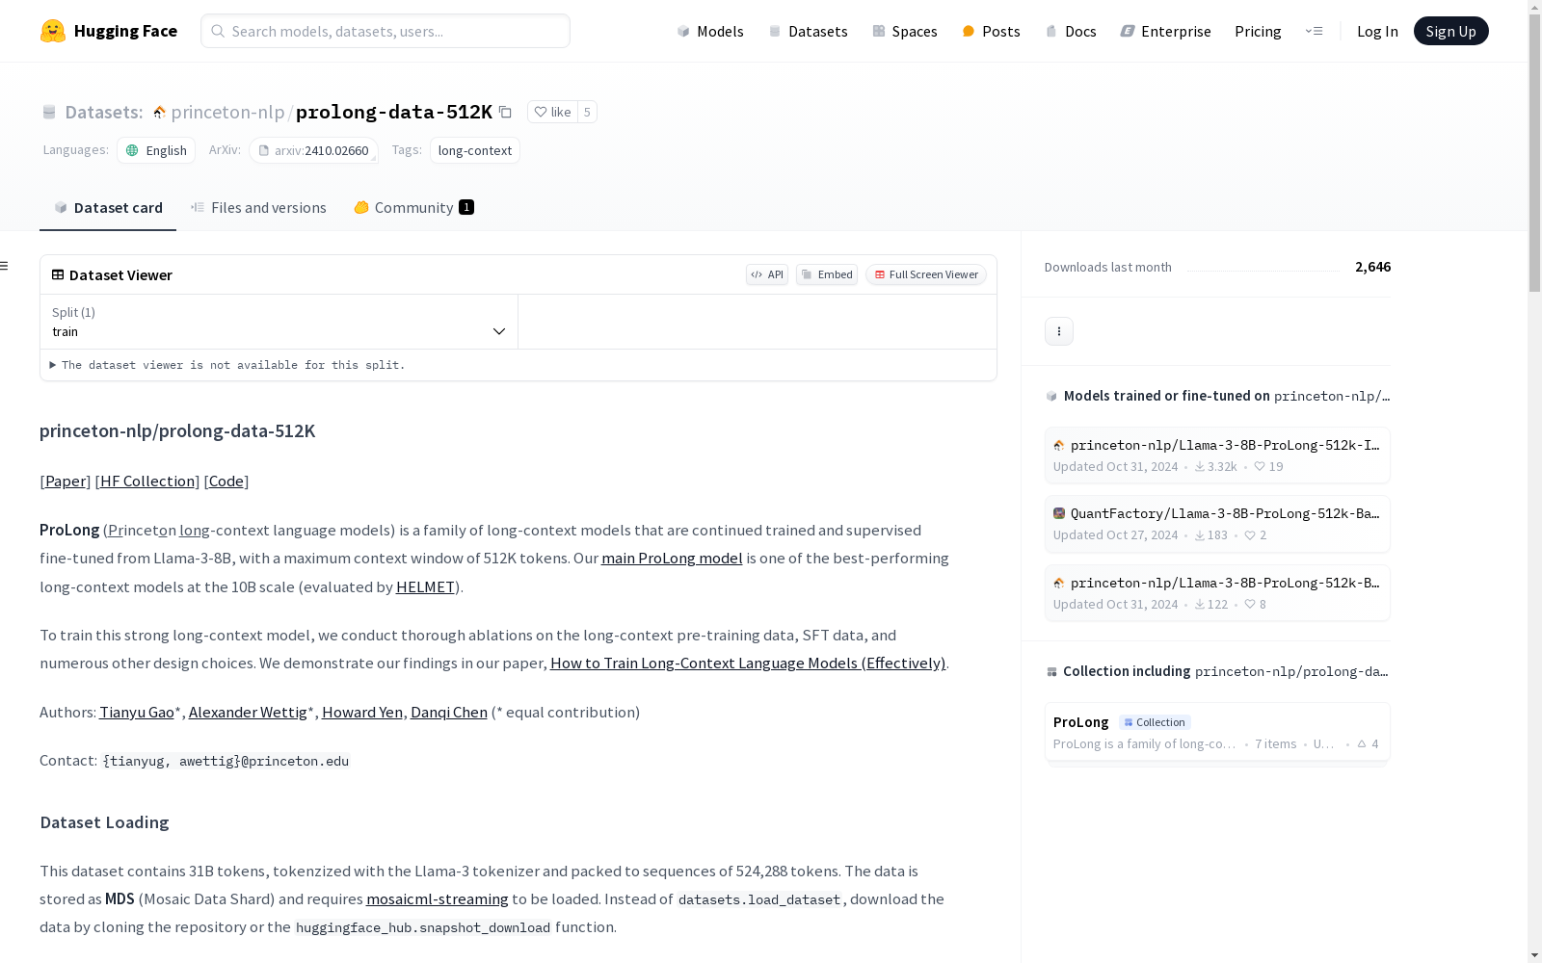Copy dataset name with the copy icon
Viewport: 1542px width, 963px height.
pyautogui.click(x=505, y=112)
